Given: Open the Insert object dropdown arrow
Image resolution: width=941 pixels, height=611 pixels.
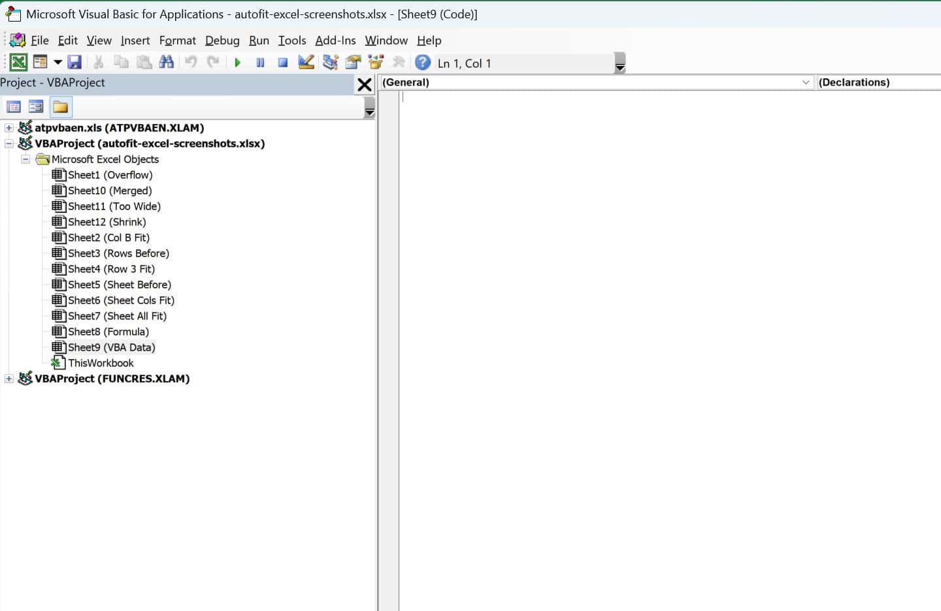Looking at the screenshot, I should click(58, 63).
